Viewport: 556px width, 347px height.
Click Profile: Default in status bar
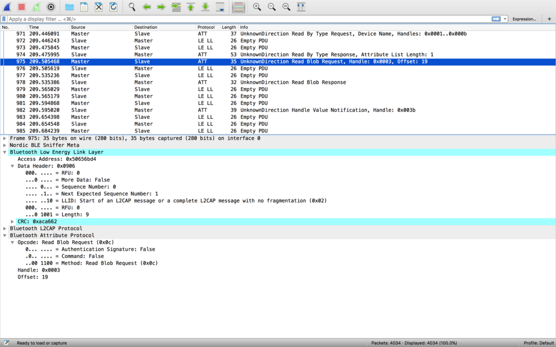click(538, 343)
